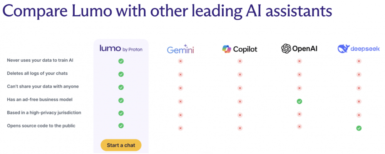Click 'Opens source code to the public' text
Viewport: 385px width, 154px height.
(x=41, y=126)
